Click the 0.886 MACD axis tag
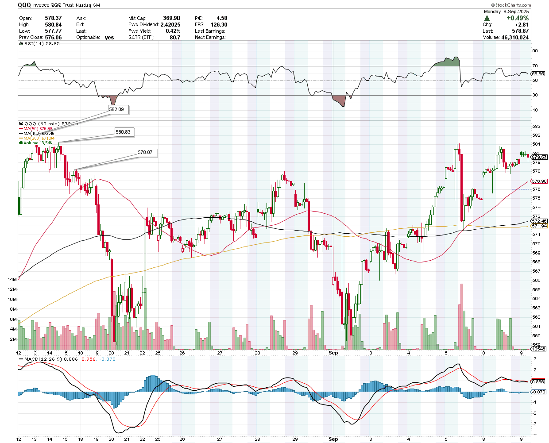This screenshot has height=443, width=549. (x=538, y=381)
